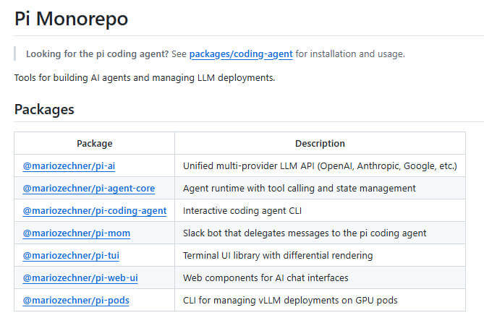The image size is (484, 323).
Task: Open the @mariozechner/pi-mom package link
Action: point(77,233)
